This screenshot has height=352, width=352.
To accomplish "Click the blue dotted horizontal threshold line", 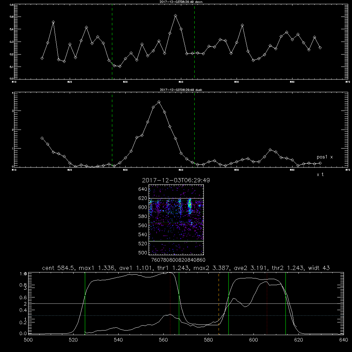I will (x=186, y=316).
